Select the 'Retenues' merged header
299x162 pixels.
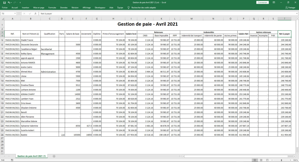click(159, 32)
